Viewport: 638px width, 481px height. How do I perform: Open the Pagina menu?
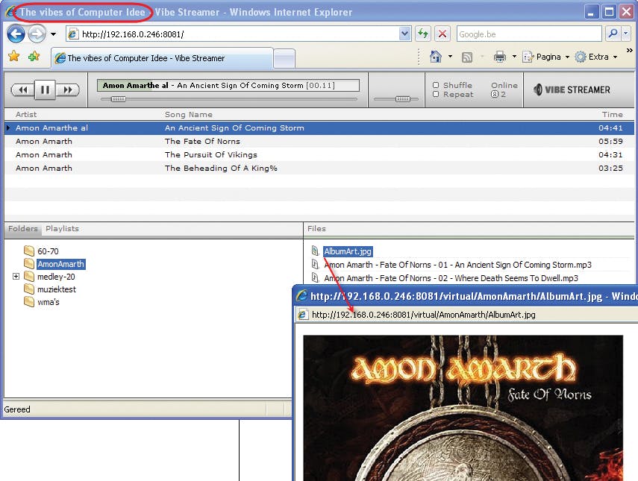pos(545,57)
